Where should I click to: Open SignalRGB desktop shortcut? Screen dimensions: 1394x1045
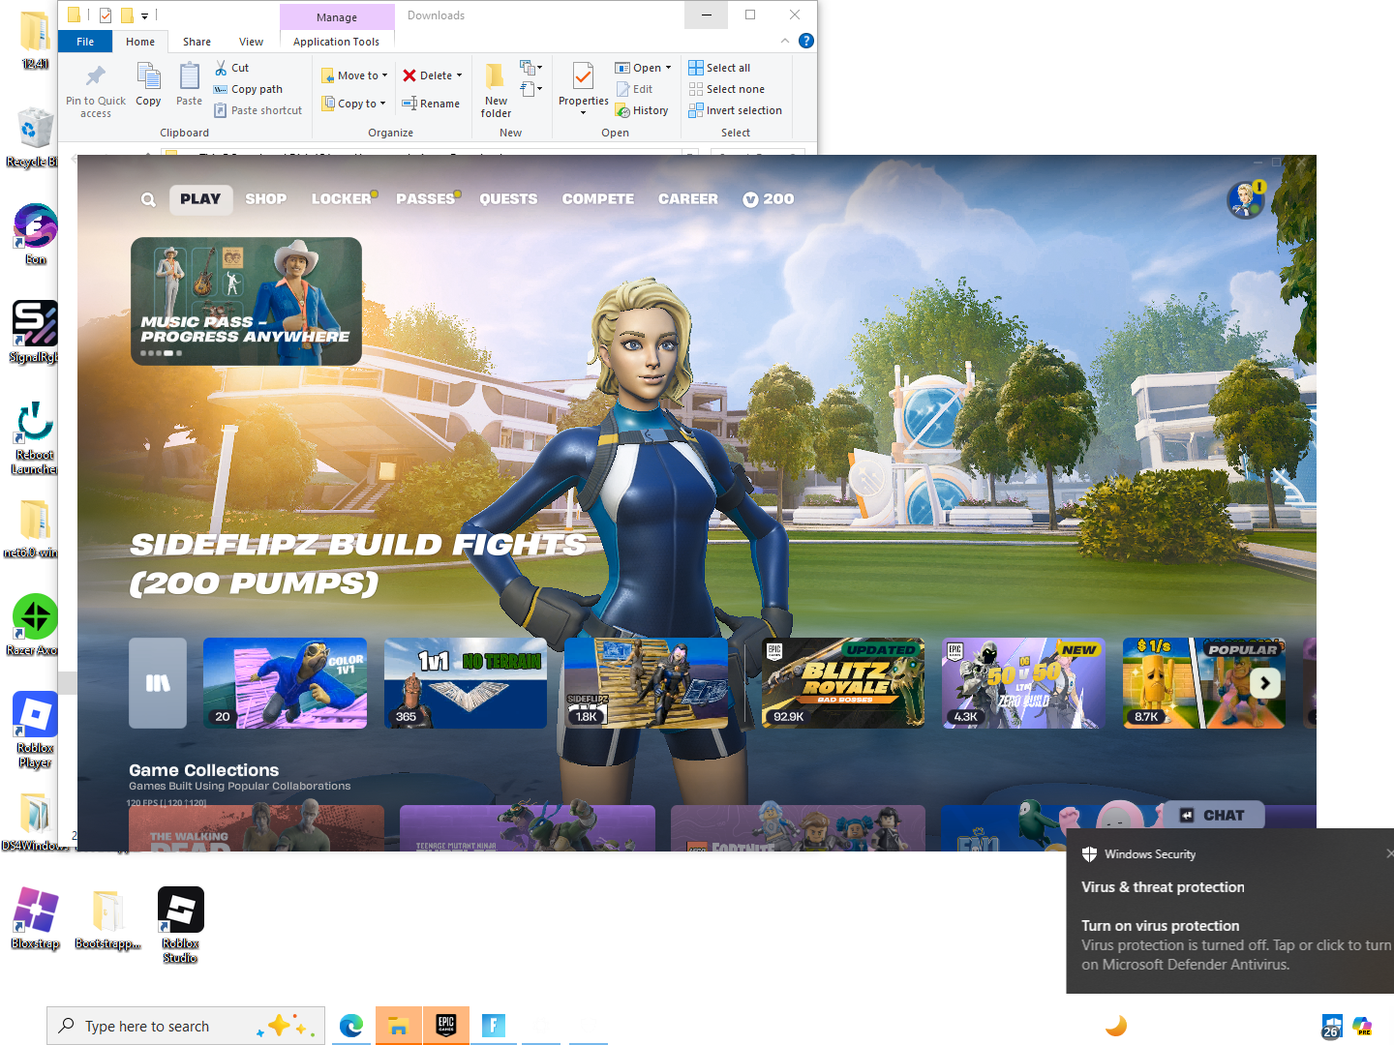(x=34, y=331)
